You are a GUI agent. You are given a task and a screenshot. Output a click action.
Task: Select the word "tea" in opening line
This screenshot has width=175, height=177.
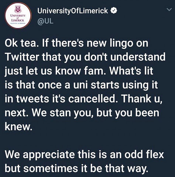tap(29, 43)
